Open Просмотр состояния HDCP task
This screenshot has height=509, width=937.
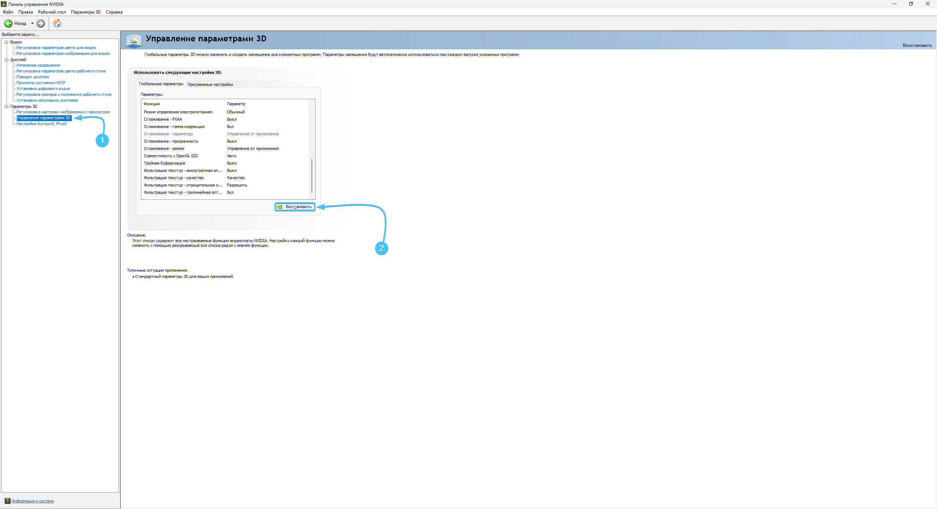pos(41,83)
